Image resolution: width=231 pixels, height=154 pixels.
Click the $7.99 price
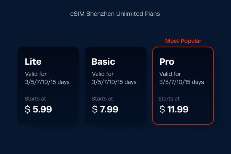point(105,109)
